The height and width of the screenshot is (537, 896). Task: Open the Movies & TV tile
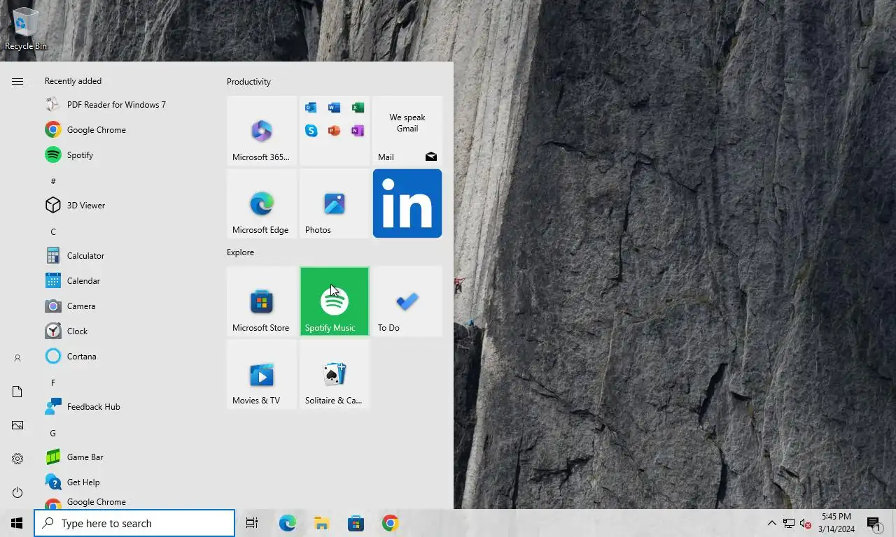point(262,374)
